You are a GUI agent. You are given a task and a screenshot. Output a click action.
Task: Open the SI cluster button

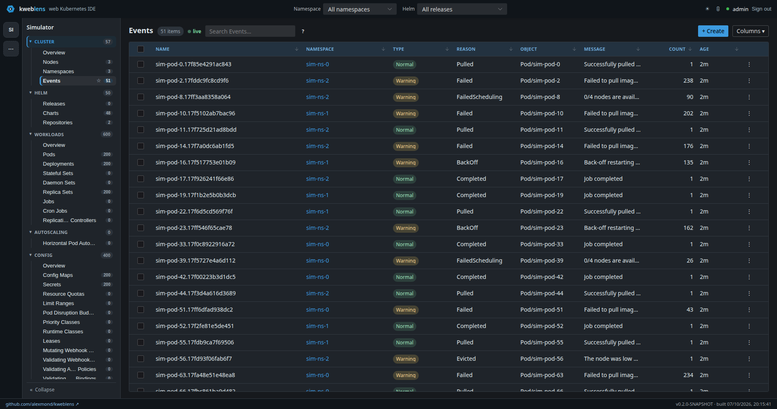point(11,29)
